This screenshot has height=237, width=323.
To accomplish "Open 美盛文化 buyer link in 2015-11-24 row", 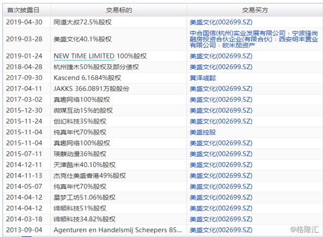I will [221, 121].
